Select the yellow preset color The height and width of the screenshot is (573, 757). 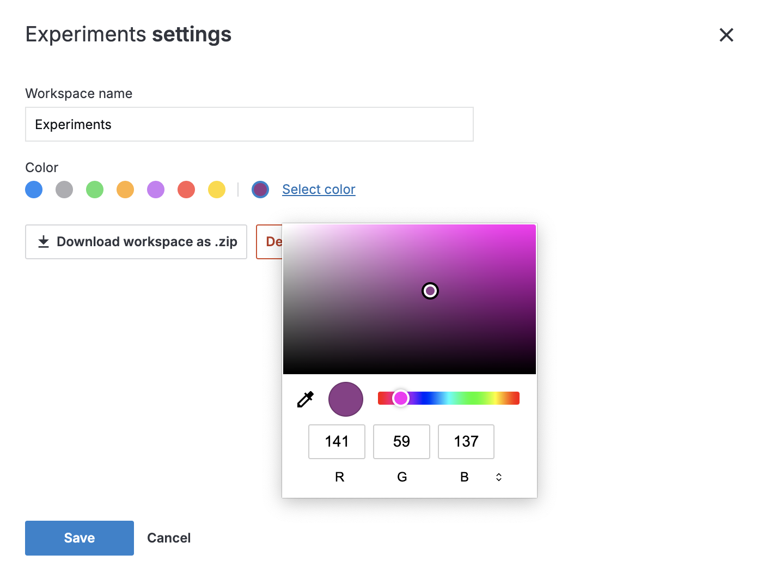pos(216,189)
